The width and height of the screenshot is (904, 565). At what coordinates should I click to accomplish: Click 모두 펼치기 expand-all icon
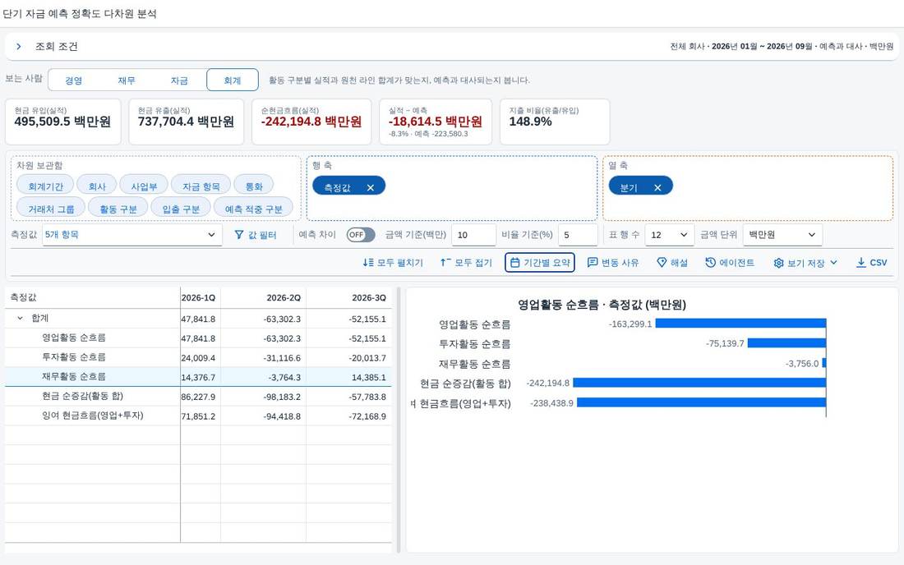368,263
